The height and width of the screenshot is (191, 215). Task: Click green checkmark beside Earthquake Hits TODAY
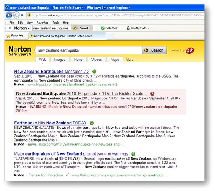[x=92, y=123]
